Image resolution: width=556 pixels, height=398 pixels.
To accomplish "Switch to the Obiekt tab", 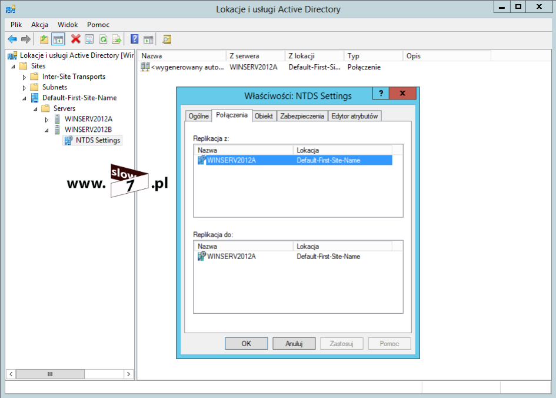I will tap(264, 116).
